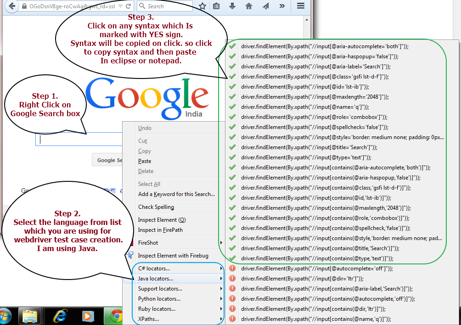
Task: Choose Cut in the context menu
Action: click(x=174, y=141)
